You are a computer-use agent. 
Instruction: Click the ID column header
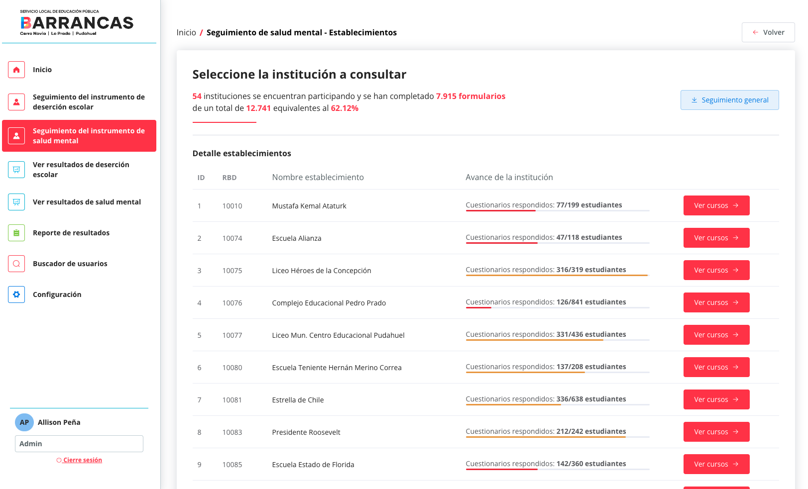pos(201,178)
